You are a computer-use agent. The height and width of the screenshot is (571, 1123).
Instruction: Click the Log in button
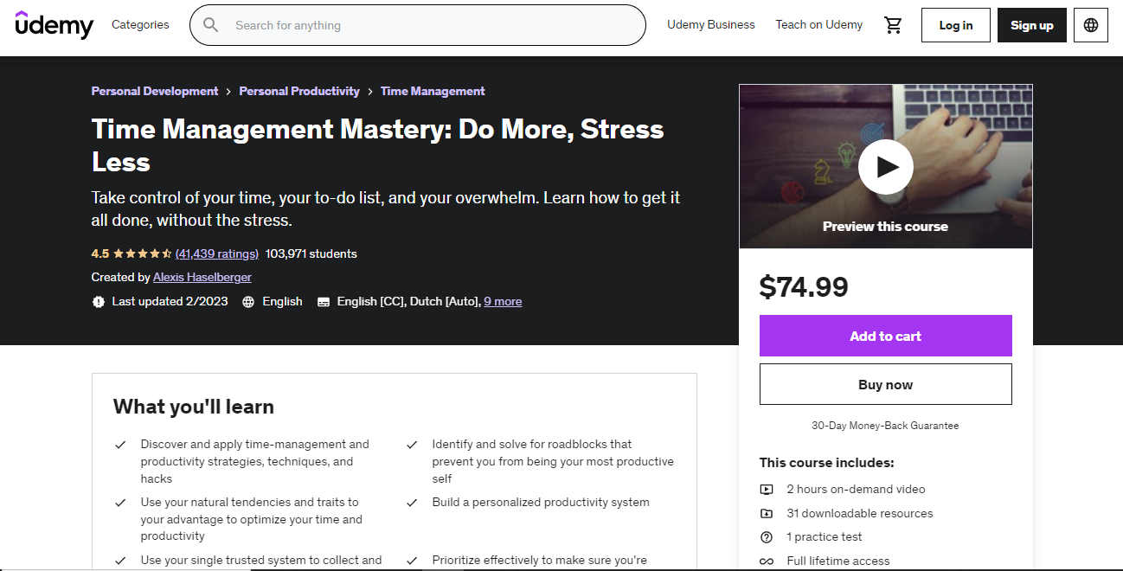[956, 25]
